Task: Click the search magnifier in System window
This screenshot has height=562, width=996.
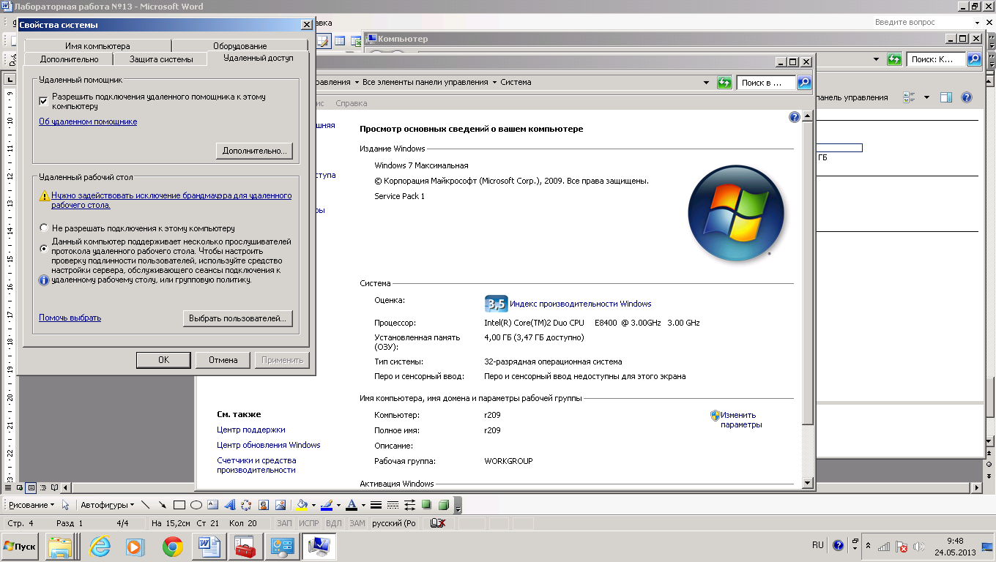Action: tap(804, 83)
